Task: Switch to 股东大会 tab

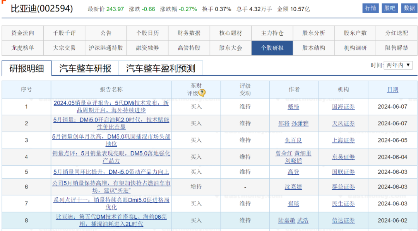Action: [231, 48]
